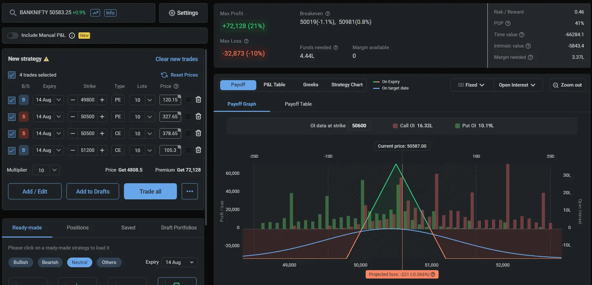Toggle Buy/Sell S badge on 50500 PE row
This screenshot has width=592, height=285.
(x=24, y=117)
